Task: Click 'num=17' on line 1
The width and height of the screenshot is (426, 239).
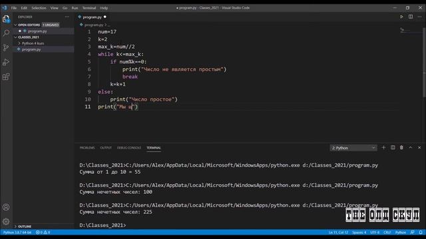Action: tap(107, 32)
